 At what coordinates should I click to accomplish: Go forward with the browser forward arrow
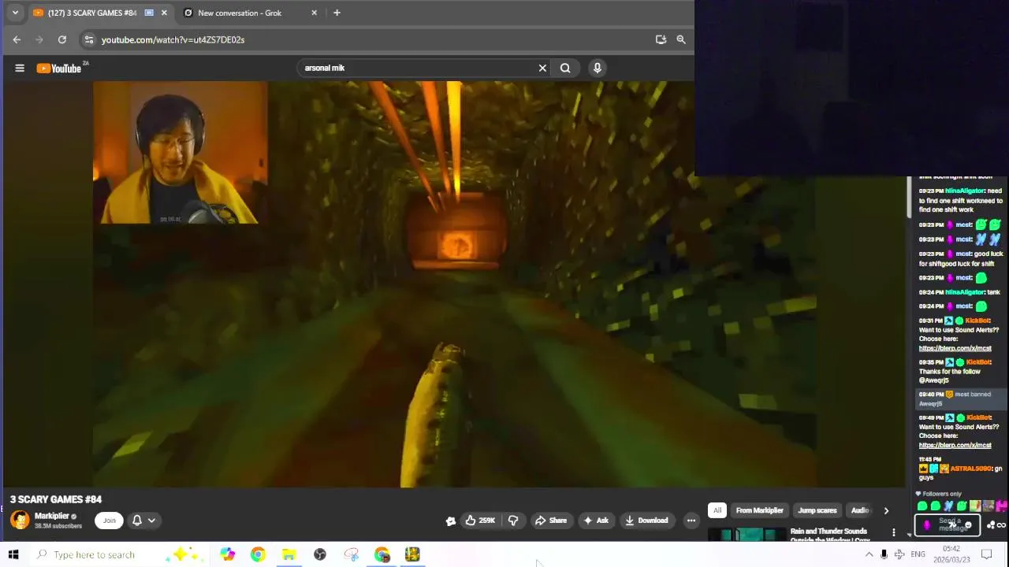click(39, 39)
